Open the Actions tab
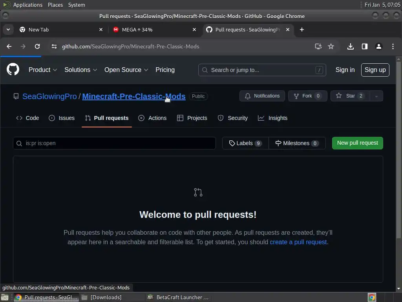Viewport: 402px width, 302px height. [x=153, y=118]
